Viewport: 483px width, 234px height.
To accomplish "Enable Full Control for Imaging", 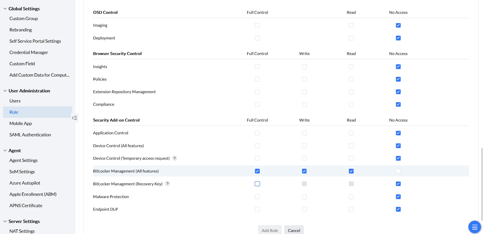I will click(257, 25).
